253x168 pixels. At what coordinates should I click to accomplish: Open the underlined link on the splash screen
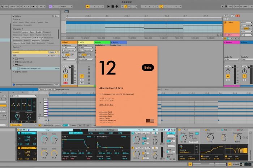pos(106,105)
